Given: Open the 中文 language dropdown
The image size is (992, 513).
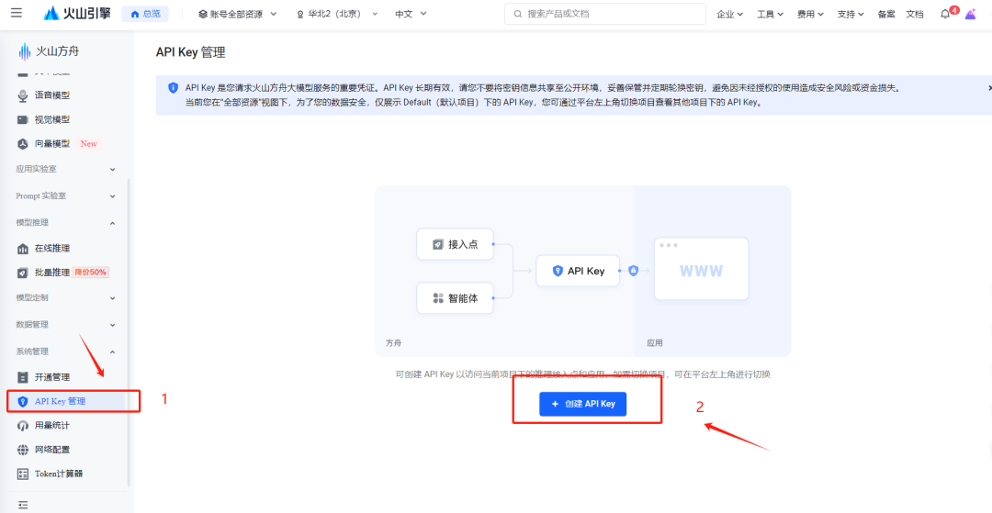Looking at the screenshot, I should pyautogui.click(x=411, y=14).
